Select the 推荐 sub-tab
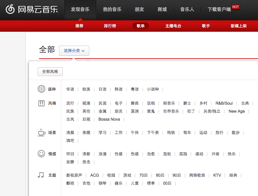This screenshot has width=258, height=196. (x=79, y=26)
